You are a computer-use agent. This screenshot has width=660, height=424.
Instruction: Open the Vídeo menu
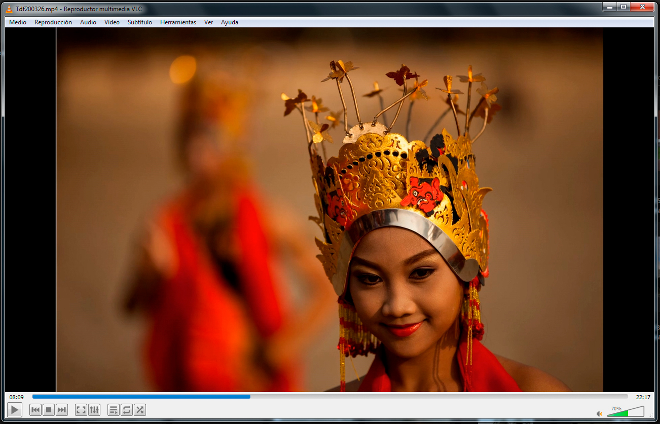click(112, 22)
